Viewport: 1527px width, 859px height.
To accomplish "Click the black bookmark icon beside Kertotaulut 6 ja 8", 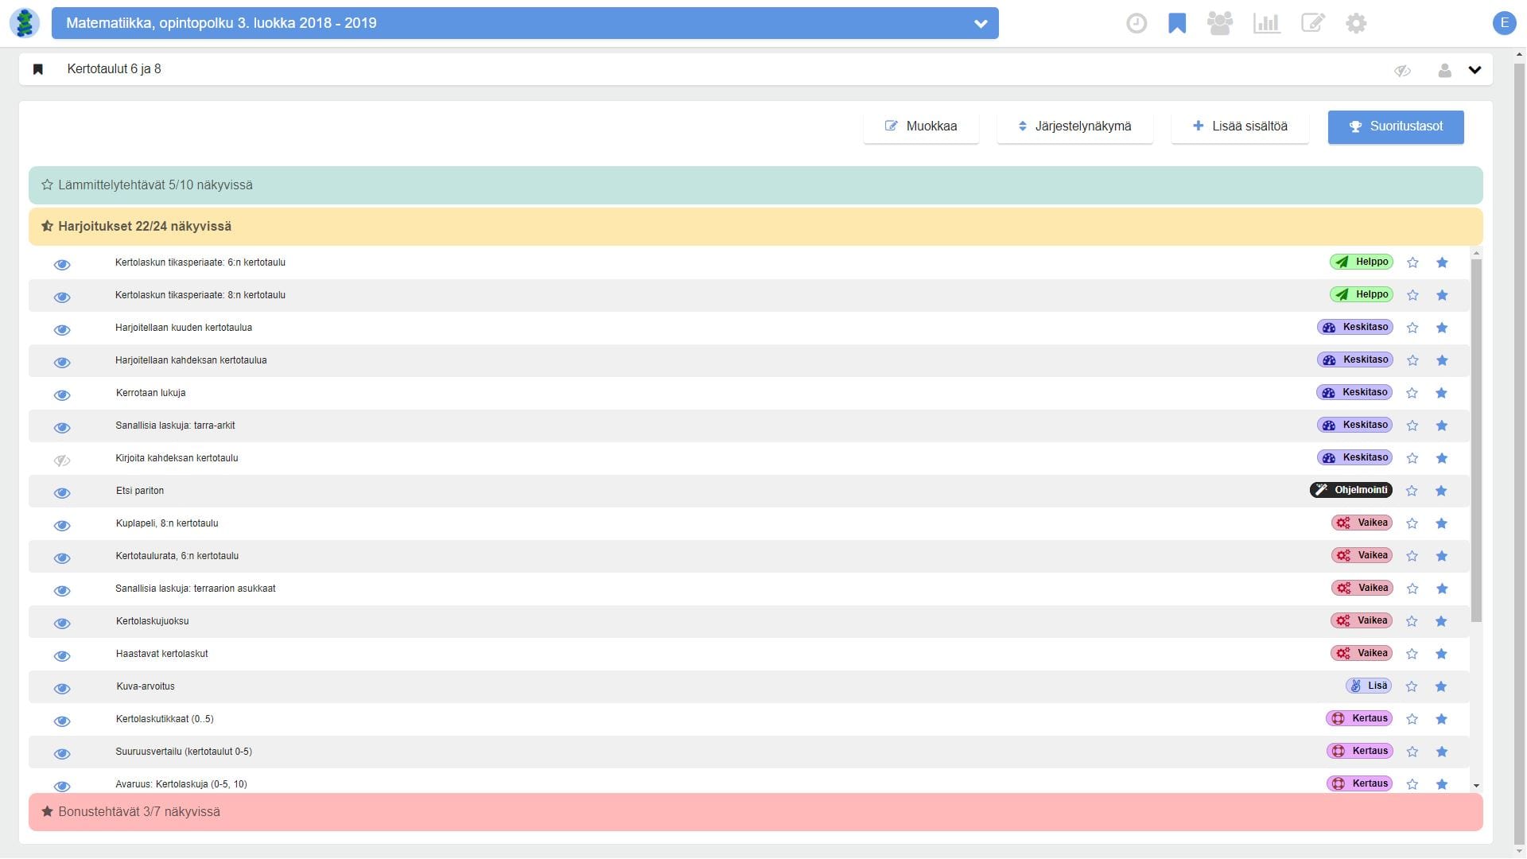I will pos(37,69).
